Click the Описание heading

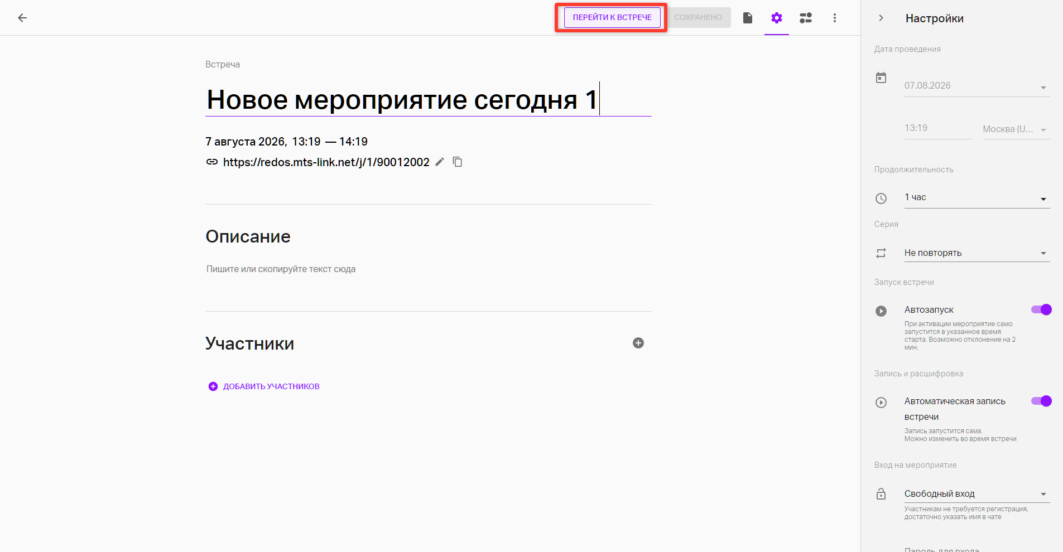click(x=248, y=236)
